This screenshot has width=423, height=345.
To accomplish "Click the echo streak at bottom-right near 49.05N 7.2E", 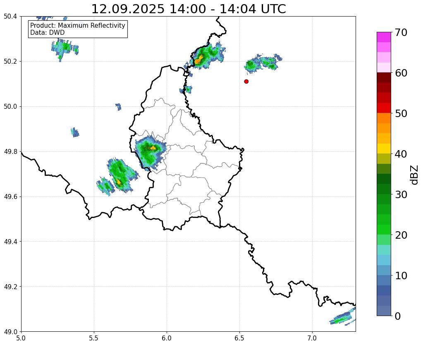I will click(343, 316).
